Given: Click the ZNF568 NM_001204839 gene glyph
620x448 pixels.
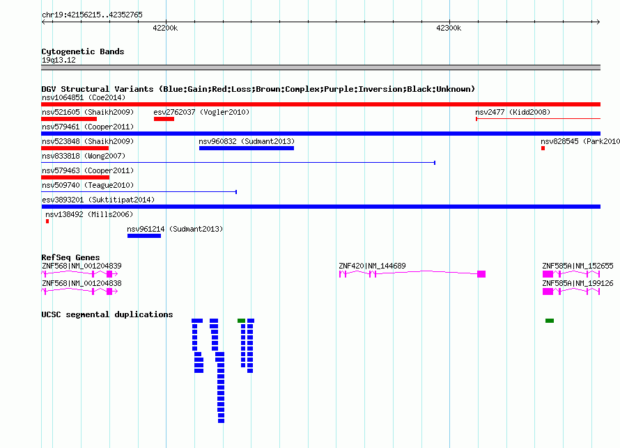Looking at the screenshot, I should point(79,274).
